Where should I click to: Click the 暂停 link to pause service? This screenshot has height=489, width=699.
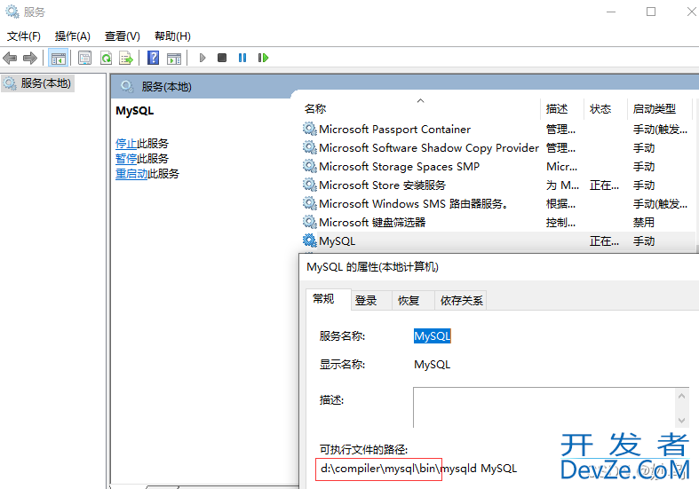(x=126, y=159)
